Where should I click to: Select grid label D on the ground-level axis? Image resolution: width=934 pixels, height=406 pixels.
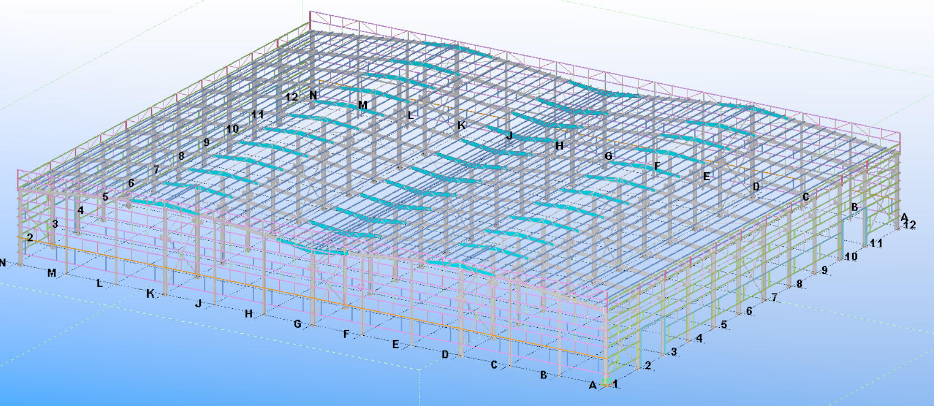pos(445,354)
